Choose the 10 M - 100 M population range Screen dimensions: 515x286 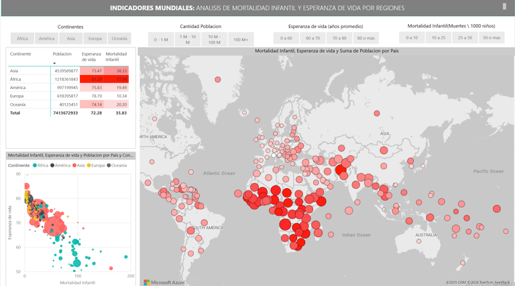[214, 40]
